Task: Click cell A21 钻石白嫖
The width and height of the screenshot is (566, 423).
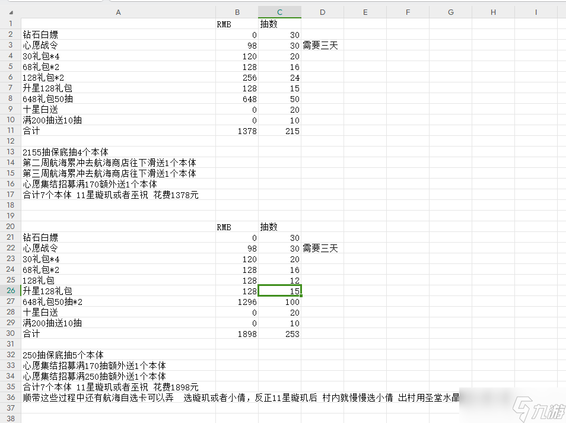Action: [x=119, y=237]
